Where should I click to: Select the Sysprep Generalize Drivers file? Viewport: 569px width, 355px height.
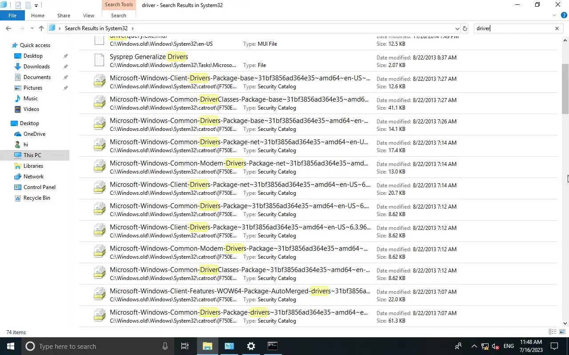[x=318, y=61]
